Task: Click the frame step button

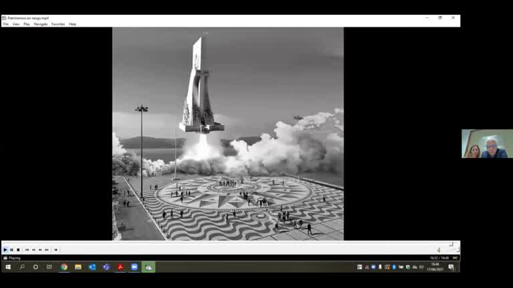Action: [55, 250]
